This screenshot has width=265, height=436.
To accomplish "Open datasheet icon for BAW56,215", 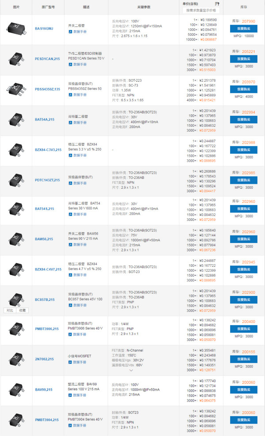I will 70,244.
